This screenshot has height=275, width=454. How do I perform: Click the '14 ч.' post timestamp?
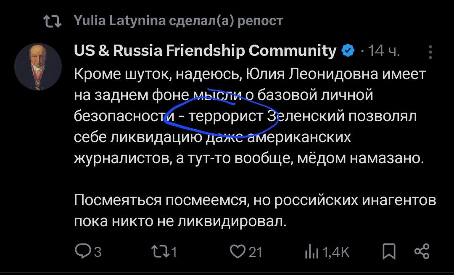pyautogui.click(x=383, y=51)
